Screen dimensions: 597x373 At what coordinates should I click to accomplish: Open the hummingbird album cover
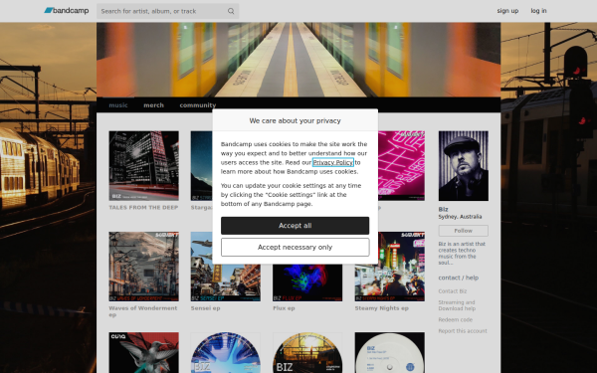(x=143, y=353)
